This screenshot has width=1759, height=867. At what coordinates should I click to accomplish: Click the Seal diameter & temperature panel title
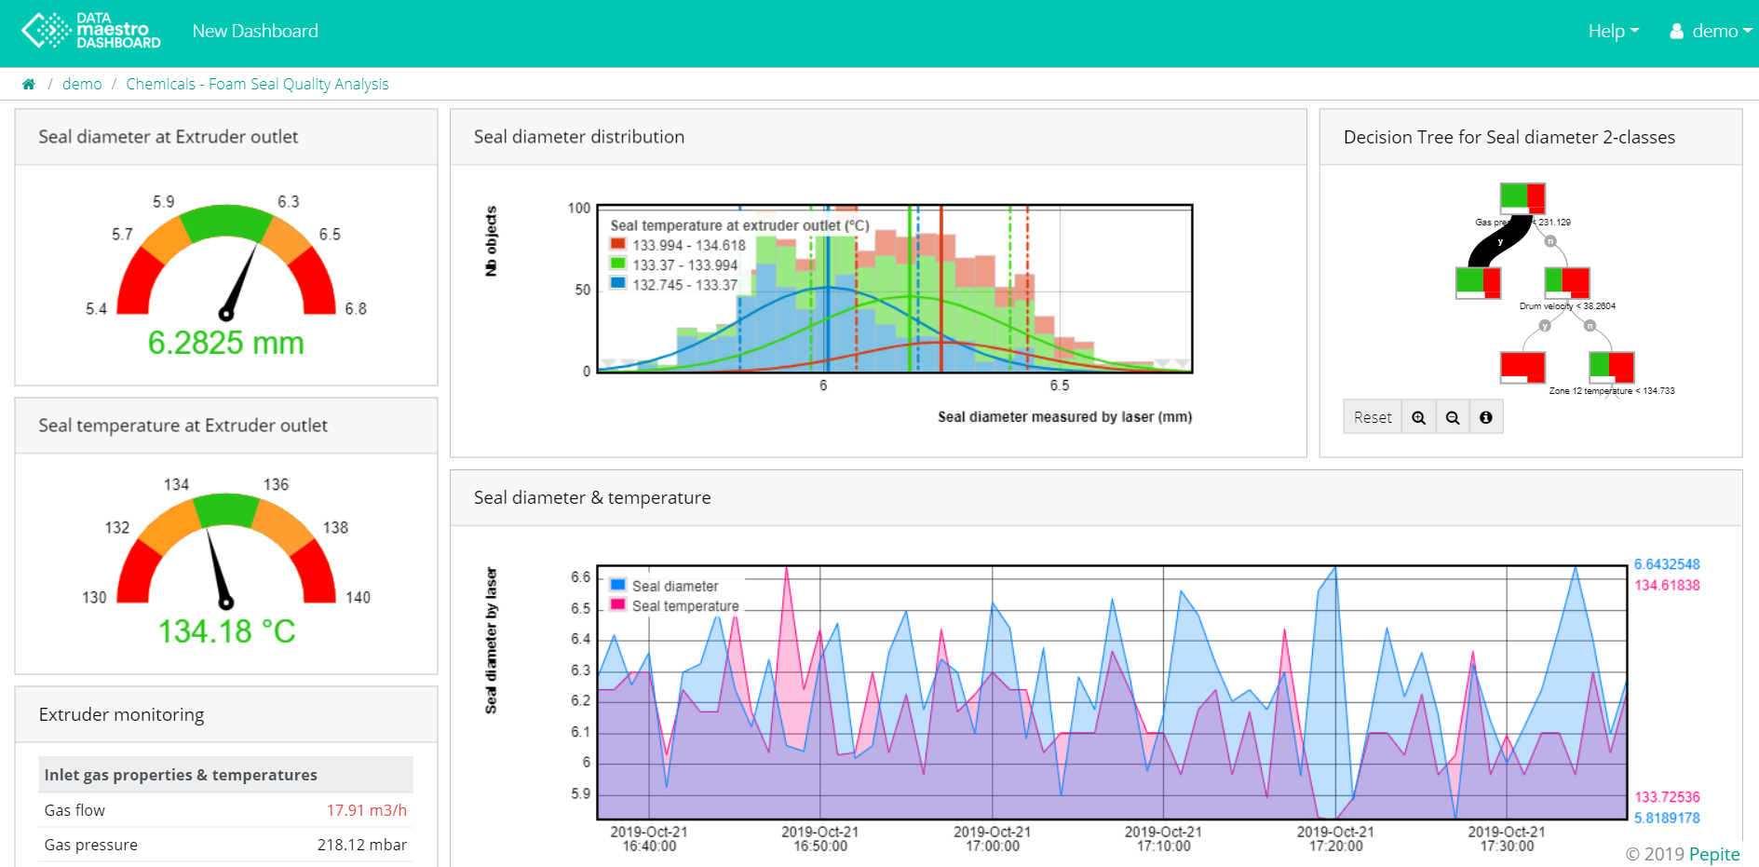coord(592,497)
